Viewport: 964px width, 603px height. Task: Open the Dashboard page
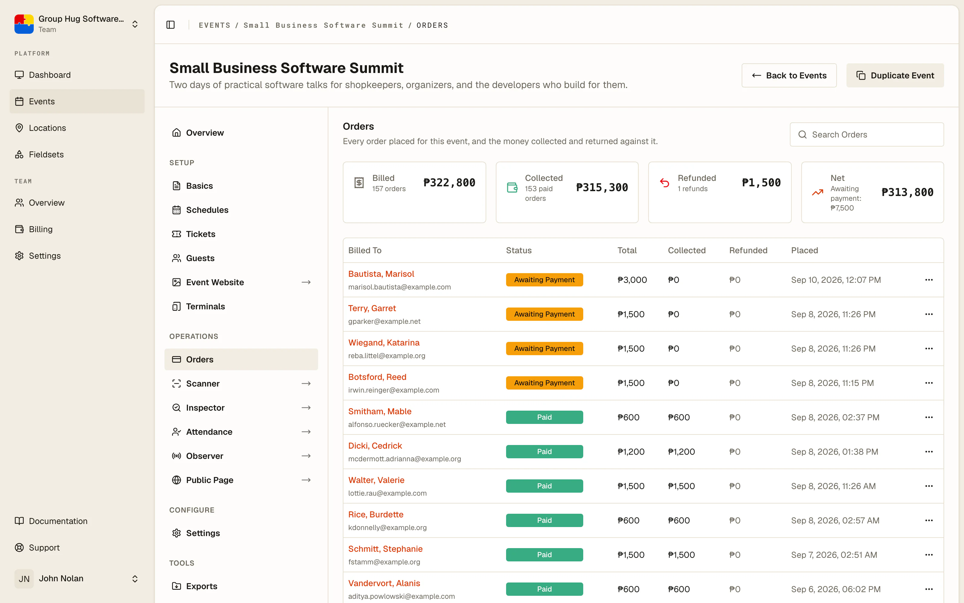point(77,75)
